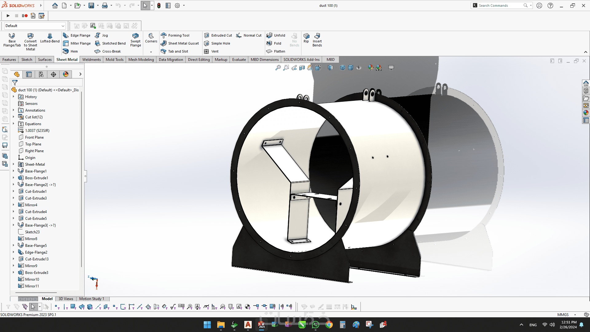The height and width of the screenshot is (332, 590).
Task: Open the Appearances color ball panel
Action: click(x=586, y=113)
